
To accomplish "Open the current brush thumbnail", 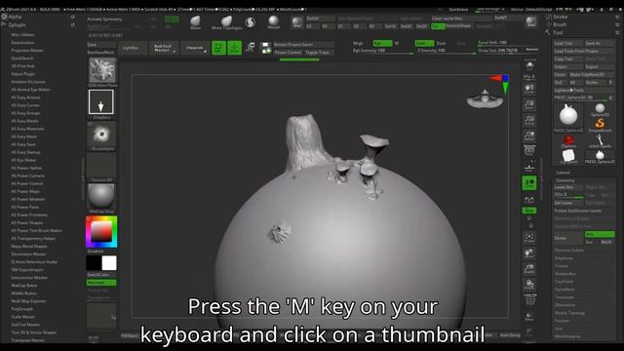I will point(102,70).
